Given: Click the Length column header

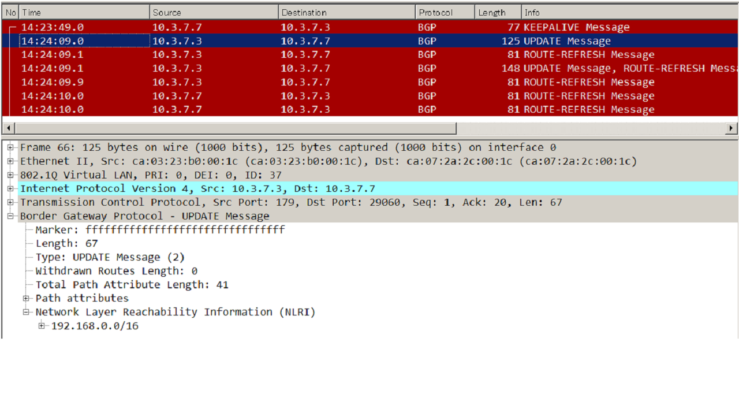Looking at the screenshot, I should pos(497,12).
